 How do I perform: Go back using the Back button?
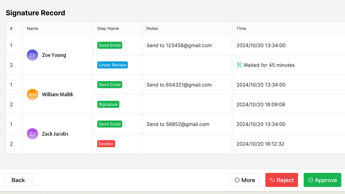pyautogui.click(x=18, y=180)
